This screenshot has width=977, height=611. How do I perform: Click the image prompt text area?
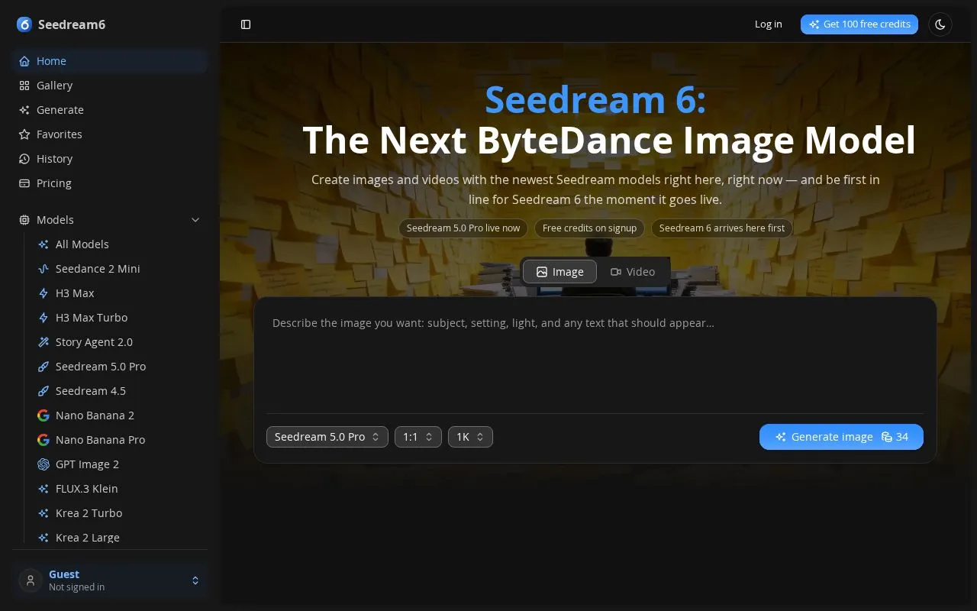[595, 355]
